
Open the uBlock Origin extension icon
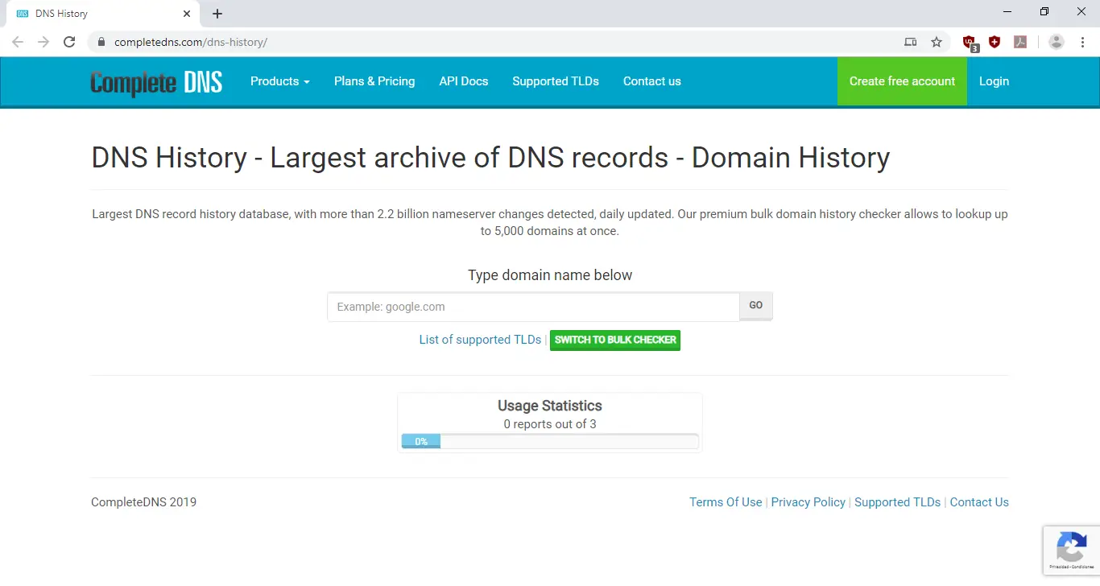coord(970,43)
